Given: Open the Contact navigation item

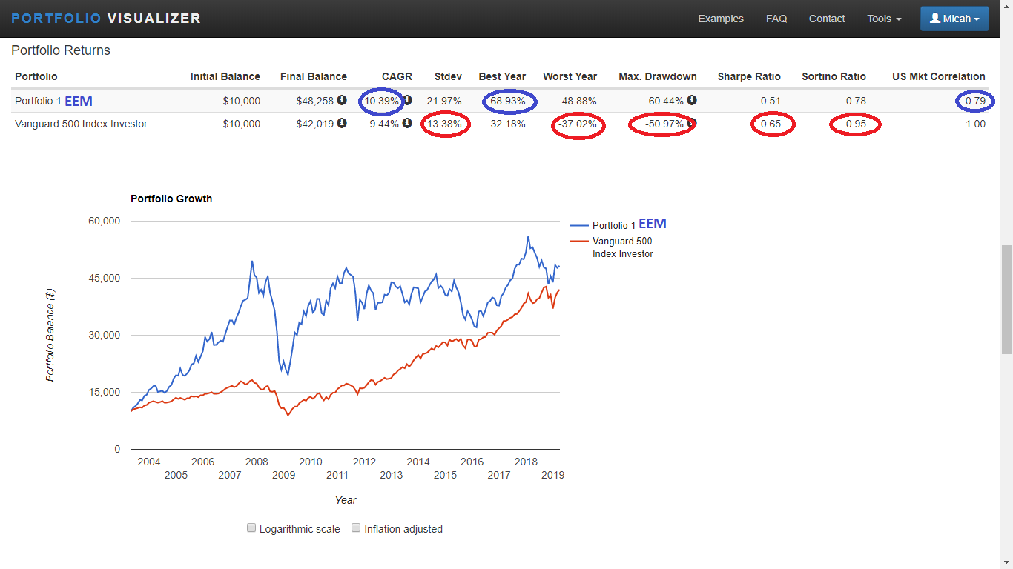Looking at the screenshot, I should pyautogui.click(x=827, y=19).
